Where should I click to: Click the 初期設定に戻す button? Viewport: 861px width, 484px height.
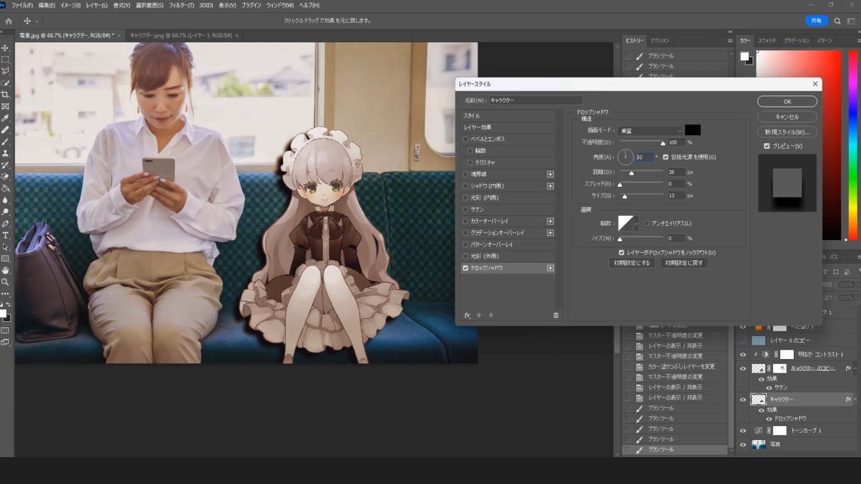tap(684, 263)
